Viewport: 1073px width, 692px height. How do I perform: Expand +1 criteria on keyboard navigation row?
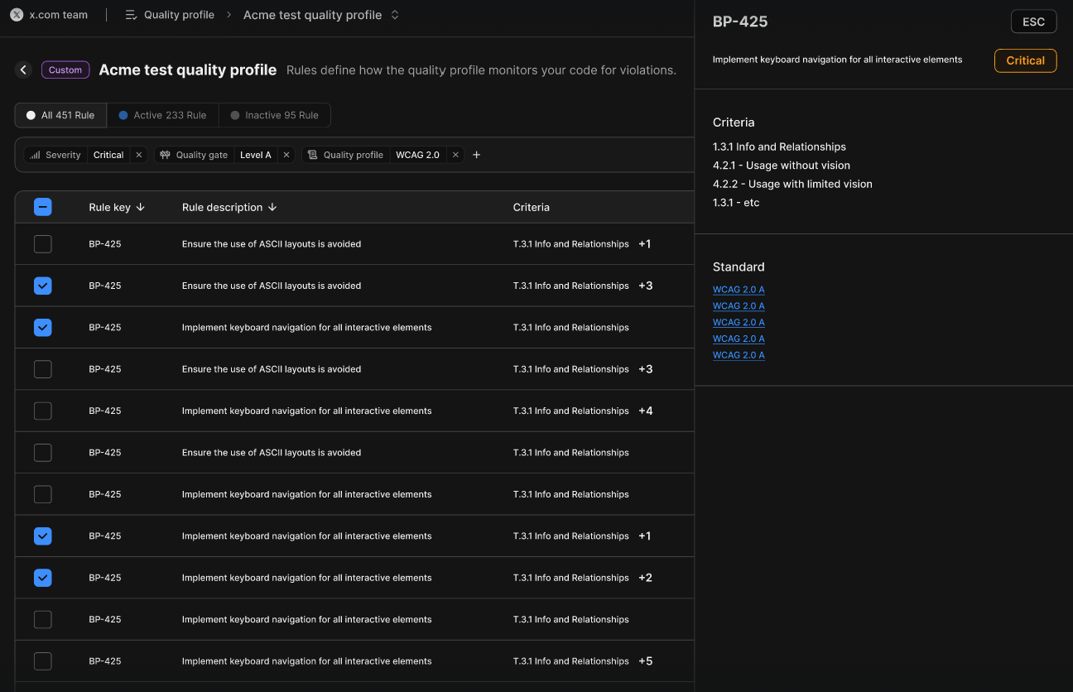645,536
